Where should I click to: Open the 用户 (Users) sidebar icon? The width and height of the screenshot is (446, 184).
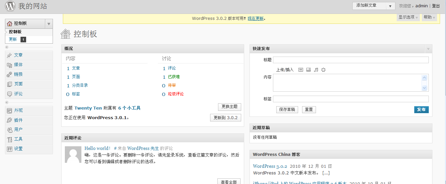coord(9,130)
